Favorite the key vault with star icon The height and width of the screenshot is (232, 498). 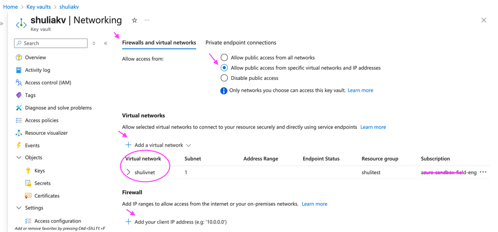[135, 20]
